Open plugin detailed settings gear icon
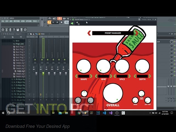 pos(78,23)
